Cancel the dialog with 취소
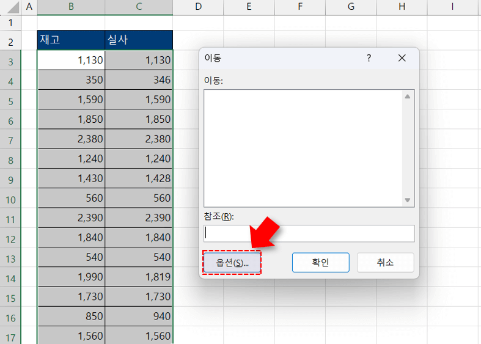This screenshot has height=344, width=481. tap(385, 263)
